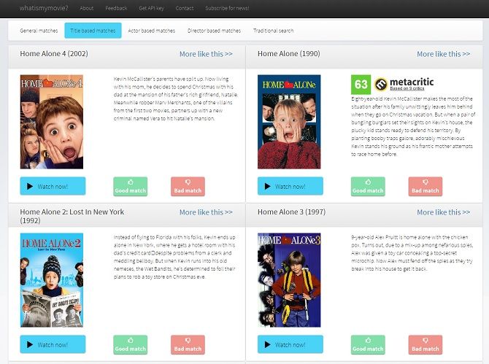This screenshot has width=489, height=364.
Task: Open the Home Alone (1990) poster
Action: tap(289, 122)
